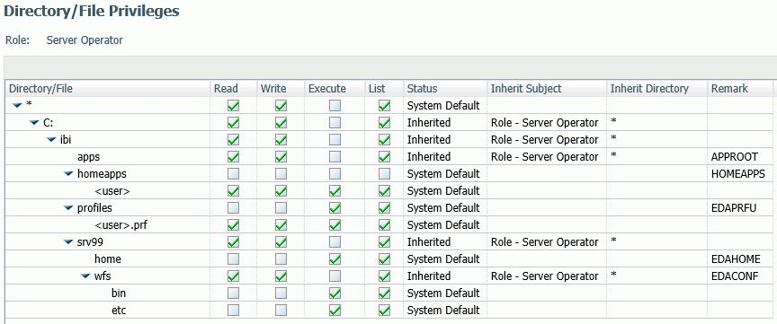Uncheck Execute for the profiles row
The height and width of the screenshot is (324, 777).
pyautogui.click(x=335, y=207)
